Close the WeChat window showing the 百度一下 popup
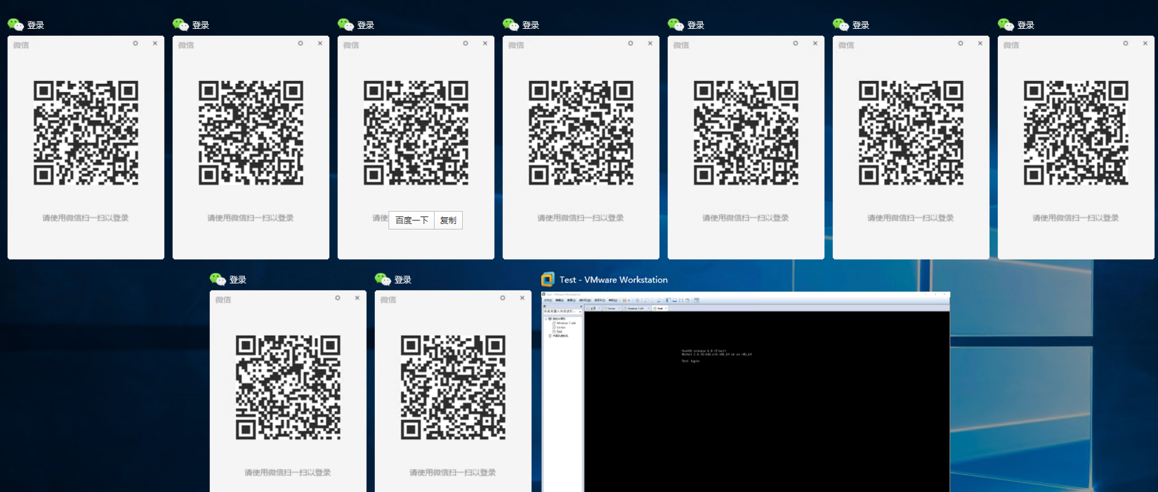 485,43
